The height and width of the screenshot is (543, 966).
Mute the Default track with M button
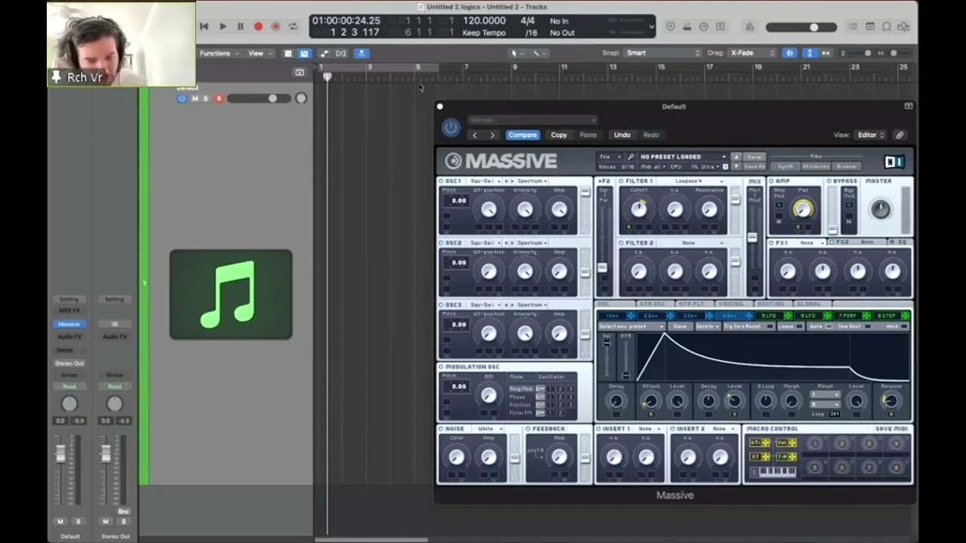(x=195, y=99)
